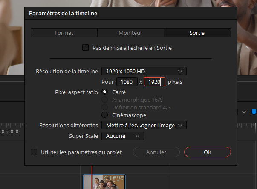This screenshot has width=257, height=189.
Task: Click the 'Paramètres de la timeline' title bar
Action: (x=128, y=14)
